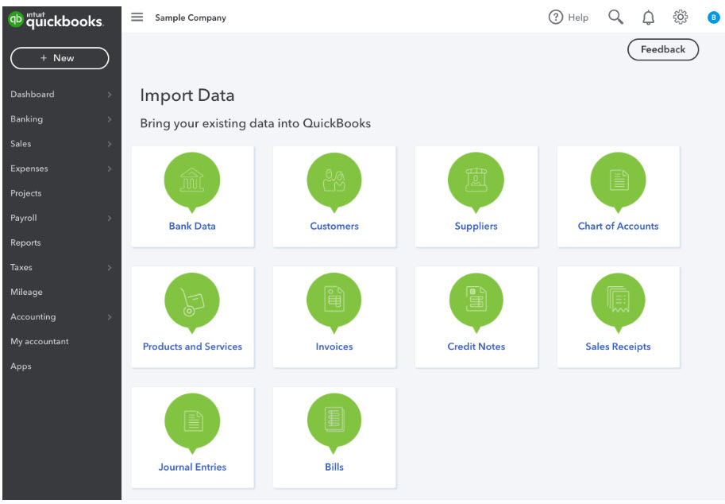Open the notifications bell
The width and height of the screenshot is (725, 504).
point(648,17)
